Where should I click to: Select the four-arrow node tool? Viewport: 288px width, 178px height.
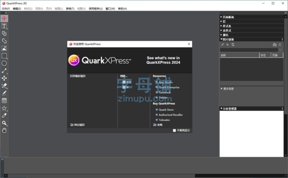[x=4, y=78]
